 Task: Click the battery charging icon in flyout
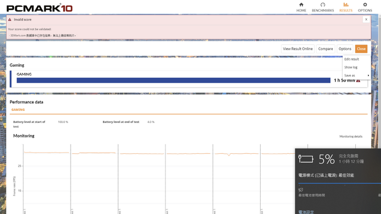coord(306,159)
